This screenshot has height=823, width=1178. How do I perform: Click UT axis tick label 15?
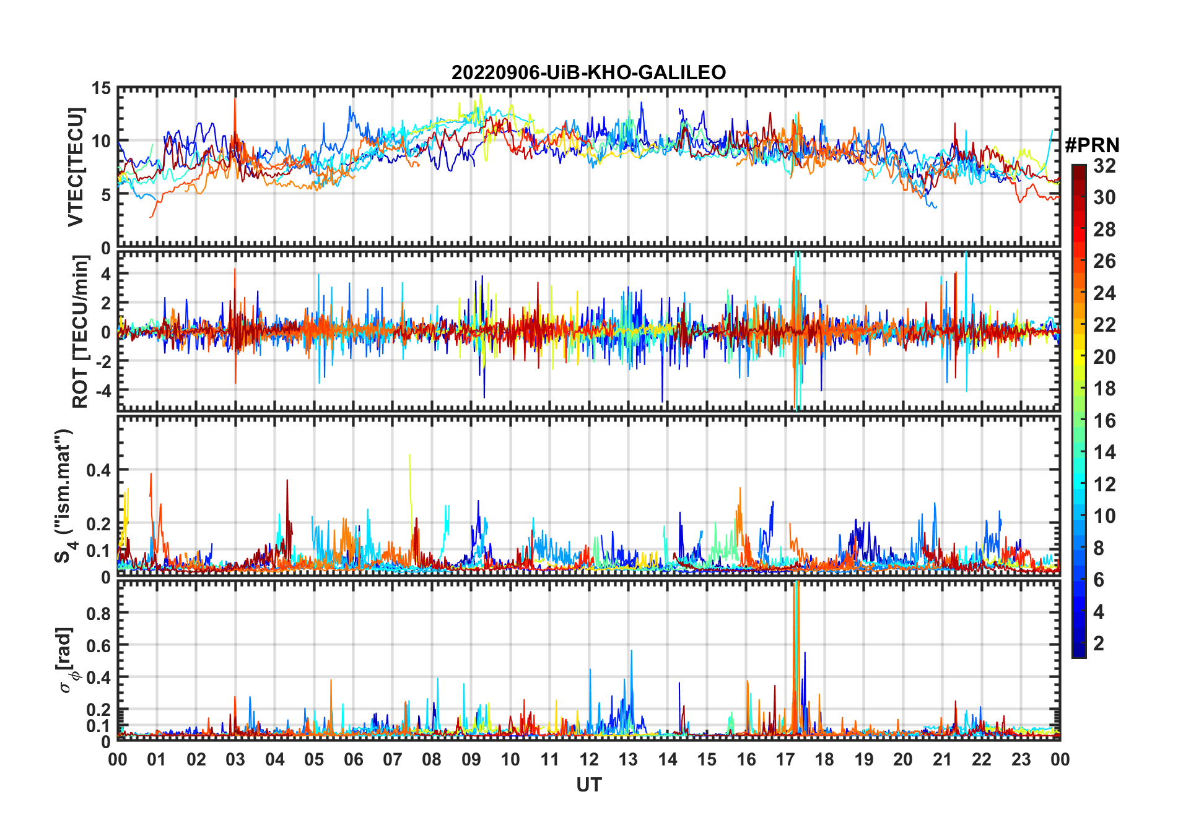click(707, 759)
